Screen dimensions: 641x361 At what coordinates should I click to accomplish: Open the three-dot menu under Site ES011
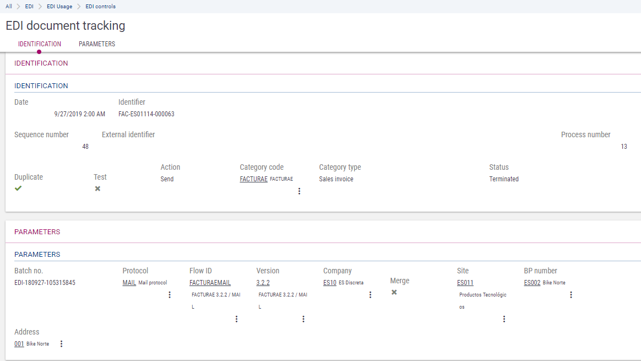504,319
